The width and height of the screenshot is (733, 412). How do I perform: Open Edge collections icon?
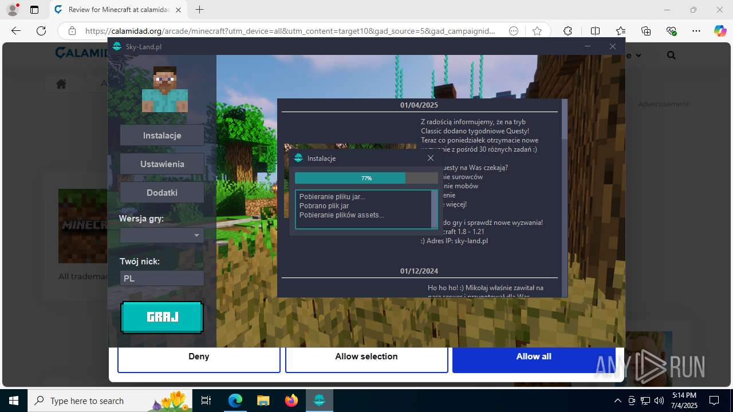[646, 31]
